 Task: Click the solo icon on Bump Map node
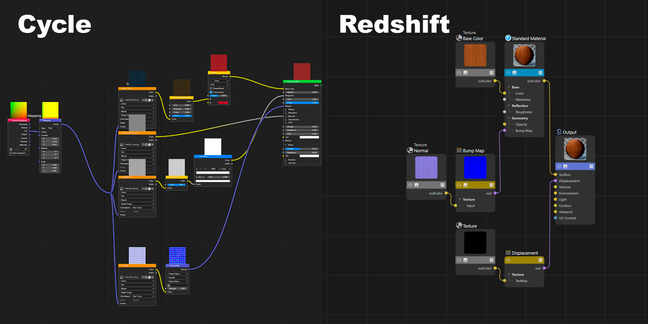click(459, 185)
